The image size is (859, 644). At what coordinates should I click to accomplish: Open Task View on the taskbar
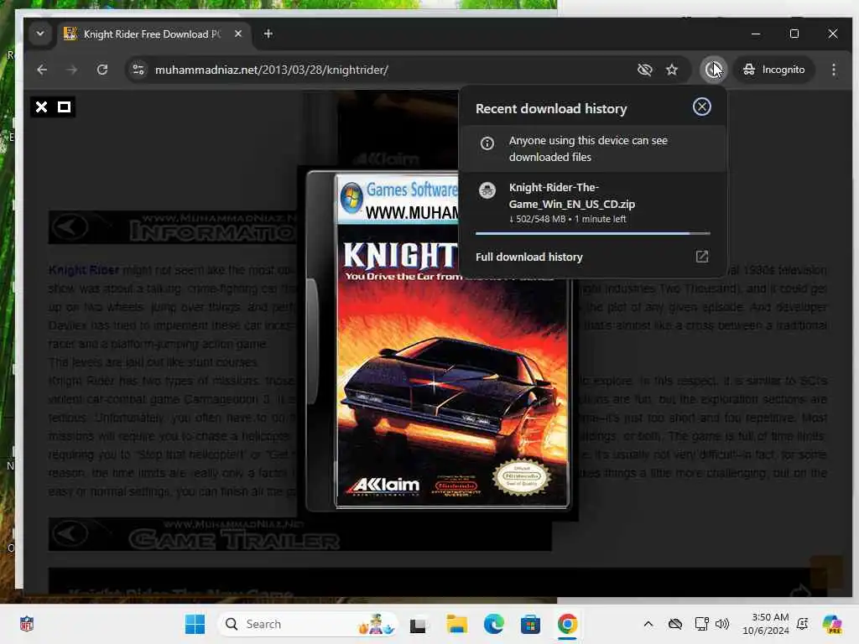[x=418, y=624]
